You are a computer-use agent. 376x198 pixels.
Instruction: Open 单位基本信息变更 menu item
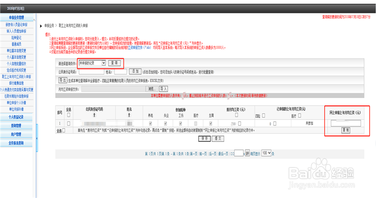click(x=16, y=51)
